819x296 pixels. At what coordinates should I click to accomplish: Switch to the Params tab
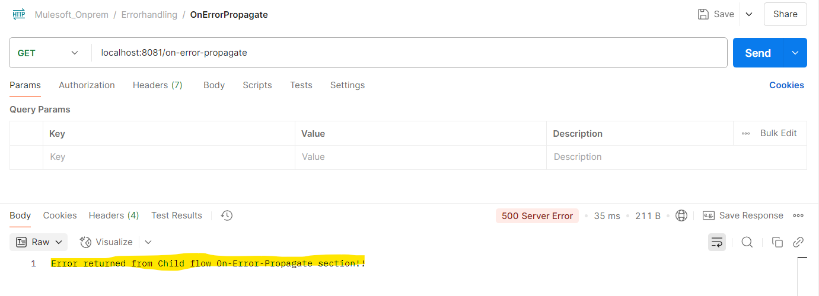click(25, 85)
